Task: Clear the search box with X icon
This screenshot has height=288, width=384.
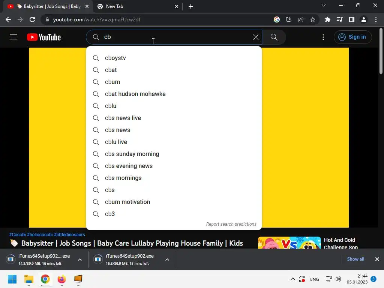Action: tap(256, 37)
